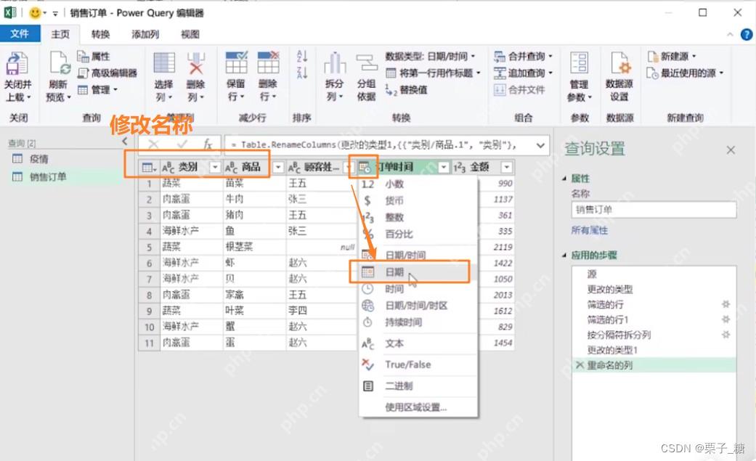756x461 pixels.
Task: Open the Properties (属性) button in the ribbon
Action: (x=94, y=57)
